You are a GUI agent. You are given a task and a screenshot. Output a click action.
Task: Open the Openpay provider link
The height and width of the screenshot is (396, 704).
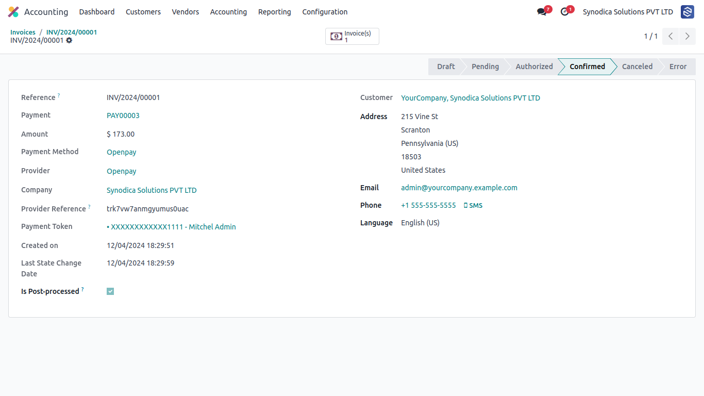coord(122,171)
